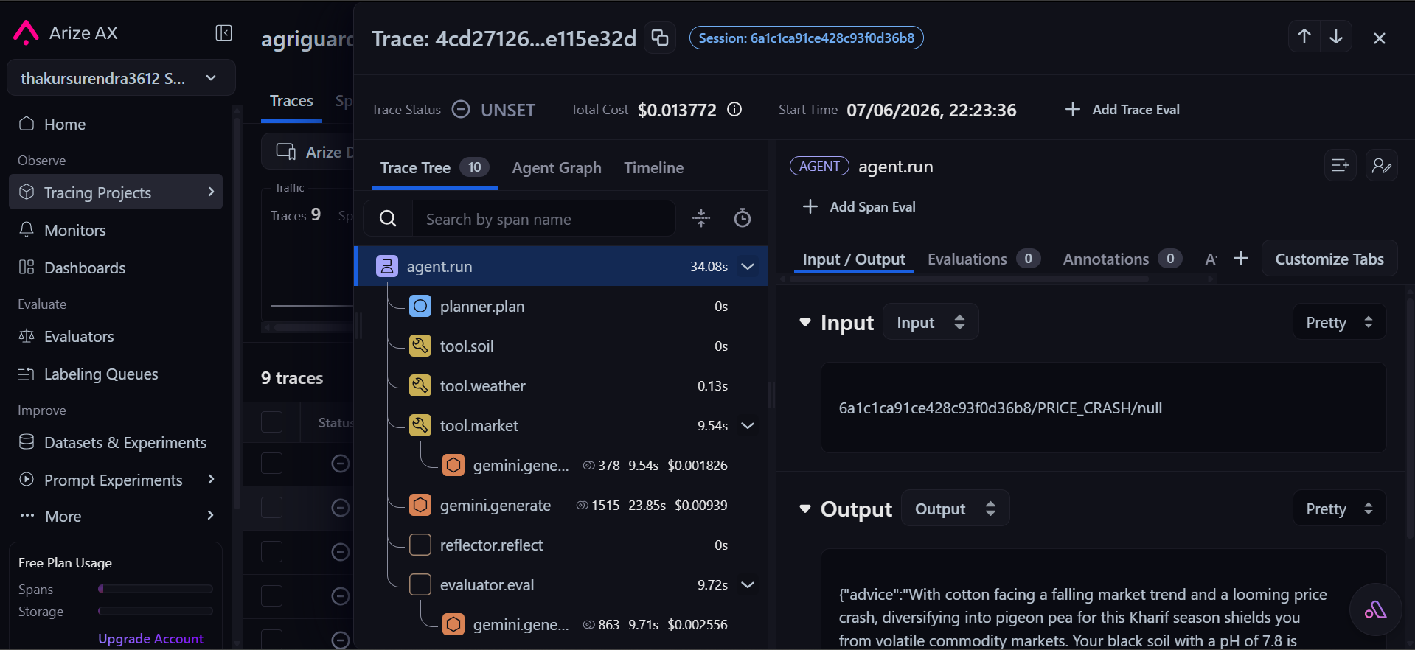This screenshot has width=1415, height=650.
Task: Change Output Pretty format dropdown
Action: (1339, 509)
